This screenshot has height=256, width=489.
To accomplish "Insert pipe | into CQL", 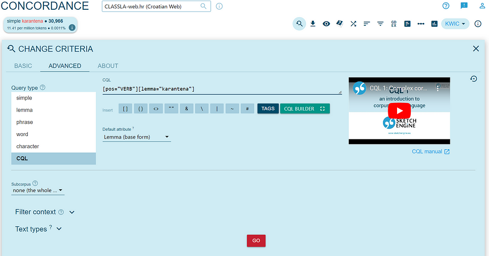I will (217, 109).
